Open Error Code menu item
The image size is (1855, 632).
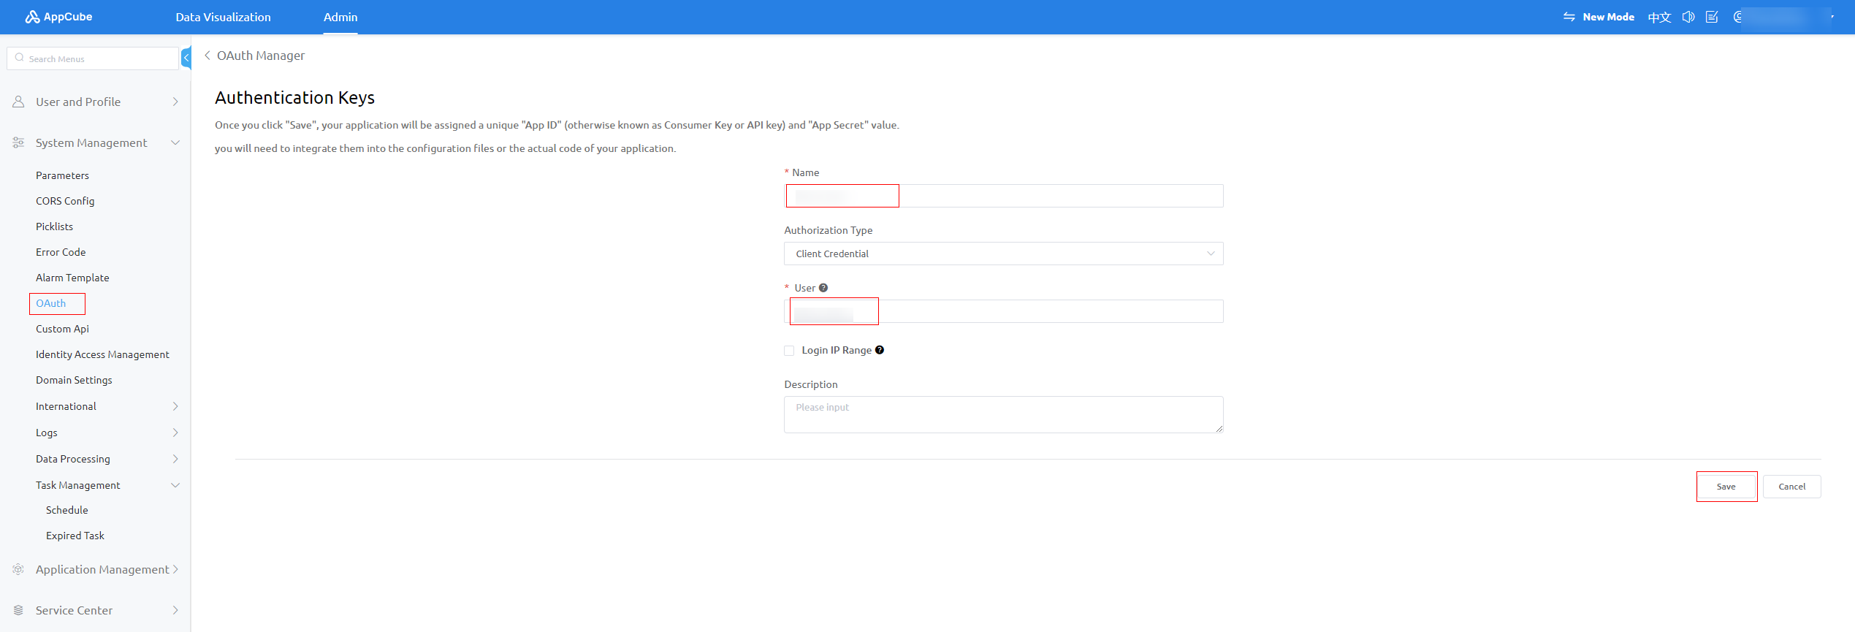pos(61,252)
